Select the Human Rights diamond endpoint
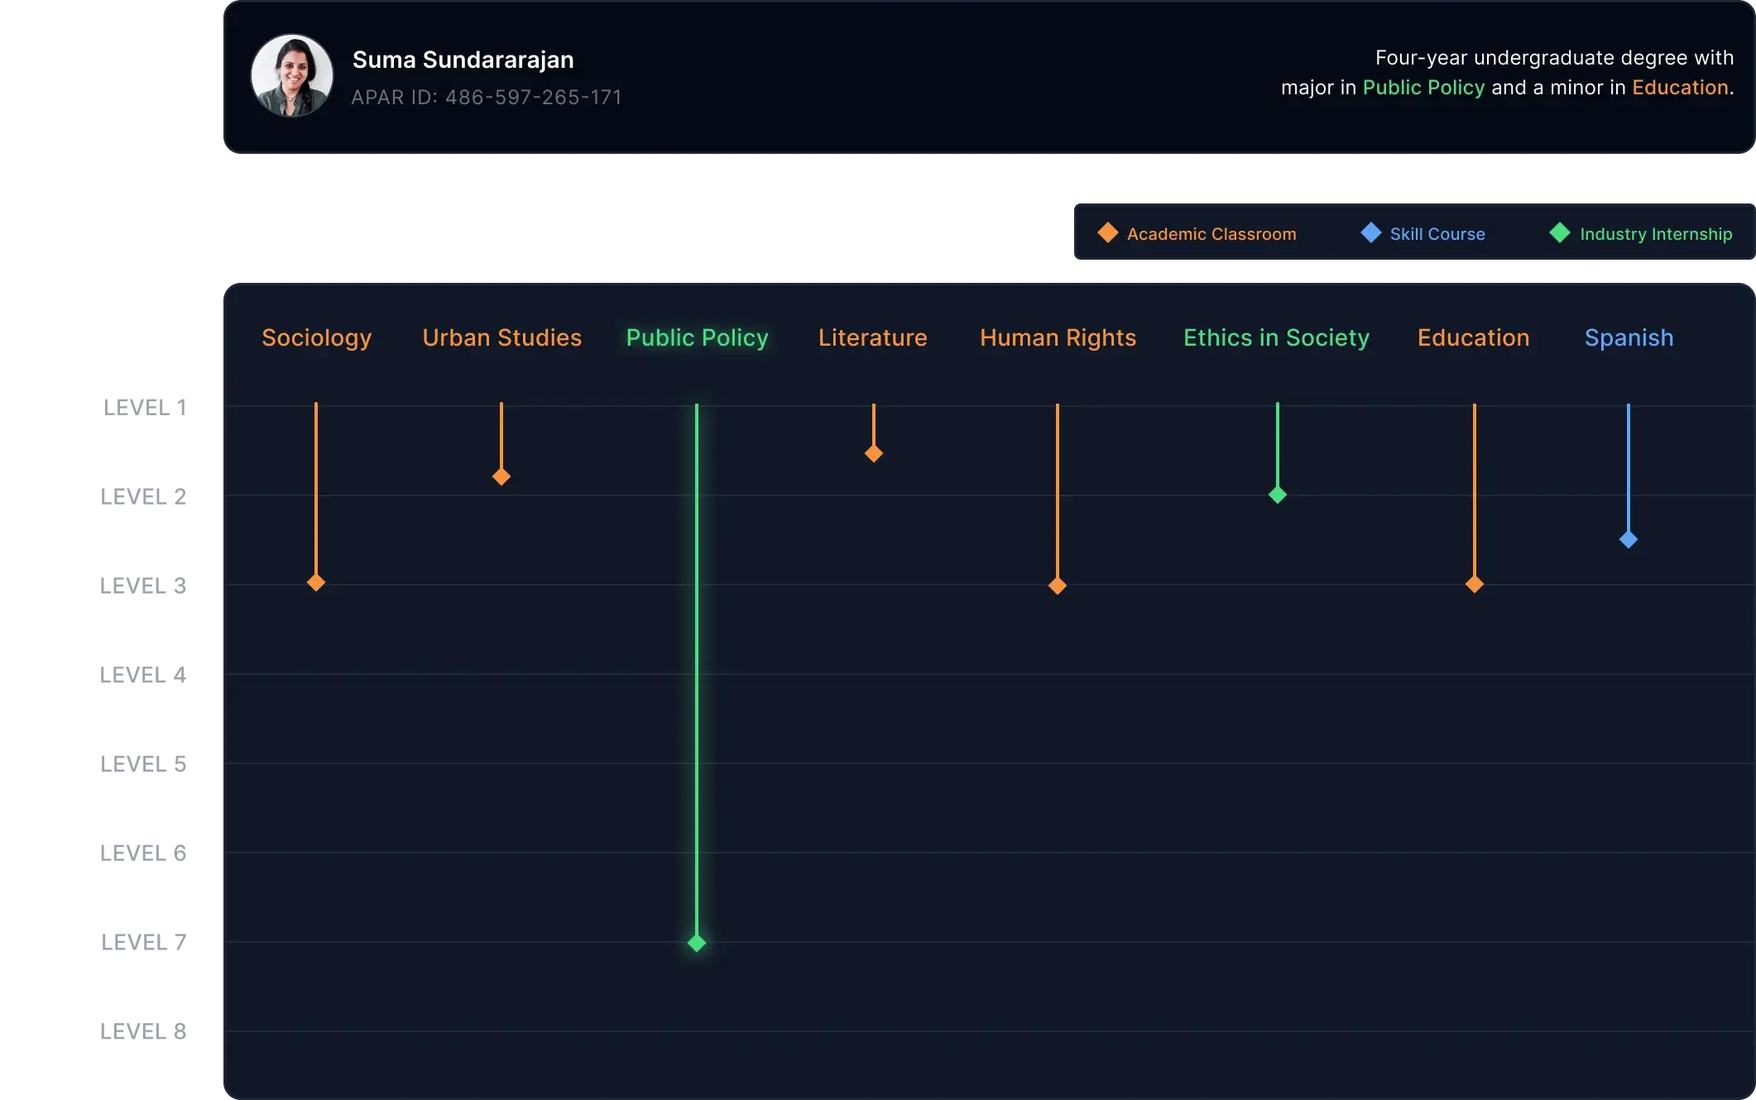This screenshot has height=1100, width=1756. (1058, 586)
